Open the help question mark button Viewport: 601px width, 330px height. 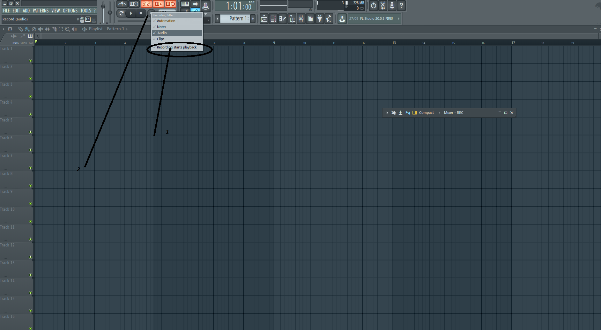401,5
